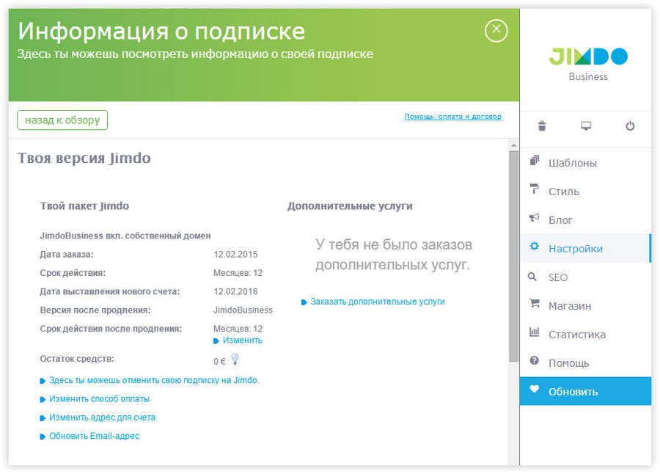This screenshot has width=660, height=474.
Task: Click the scrollbar up arrow
Action: [513, 145]
